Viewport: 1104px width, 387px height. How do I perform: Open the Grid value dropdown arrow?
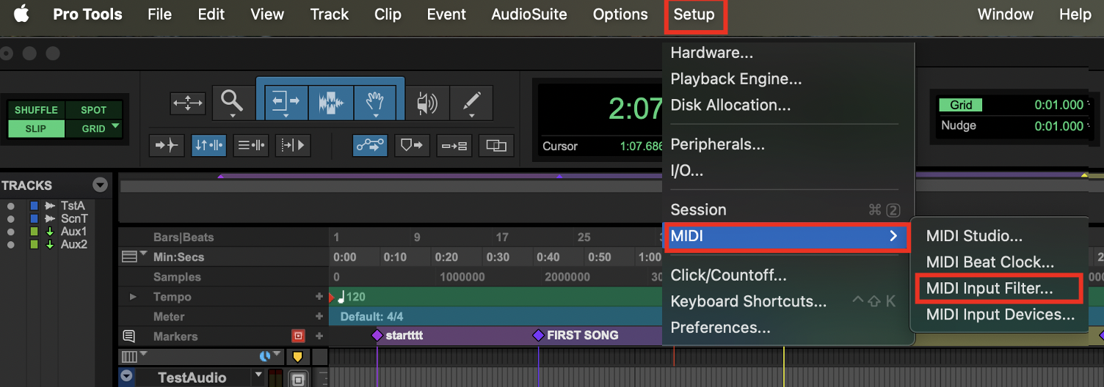coord(1089,105)
